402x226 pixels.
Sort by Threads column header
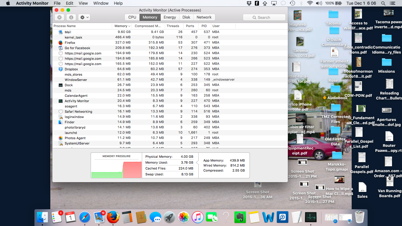pyautogui.click(x=174, y=26)
